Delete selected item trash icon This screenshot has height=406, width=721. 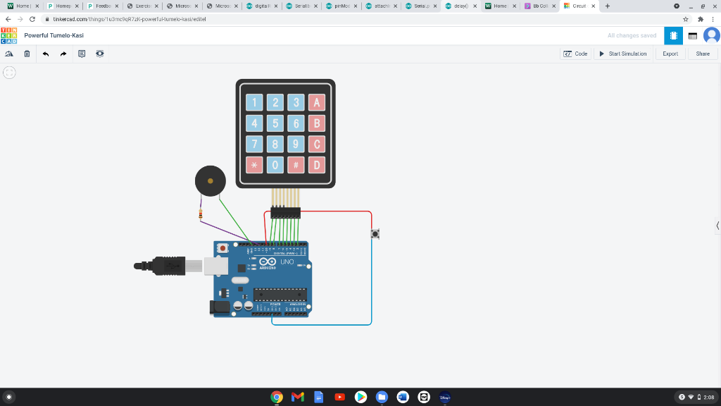(x=27, y=54)
